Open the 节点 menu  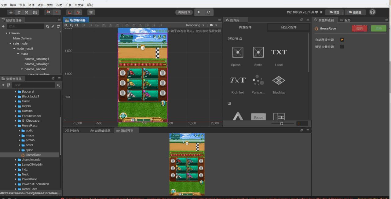click(x=22, y=5)
